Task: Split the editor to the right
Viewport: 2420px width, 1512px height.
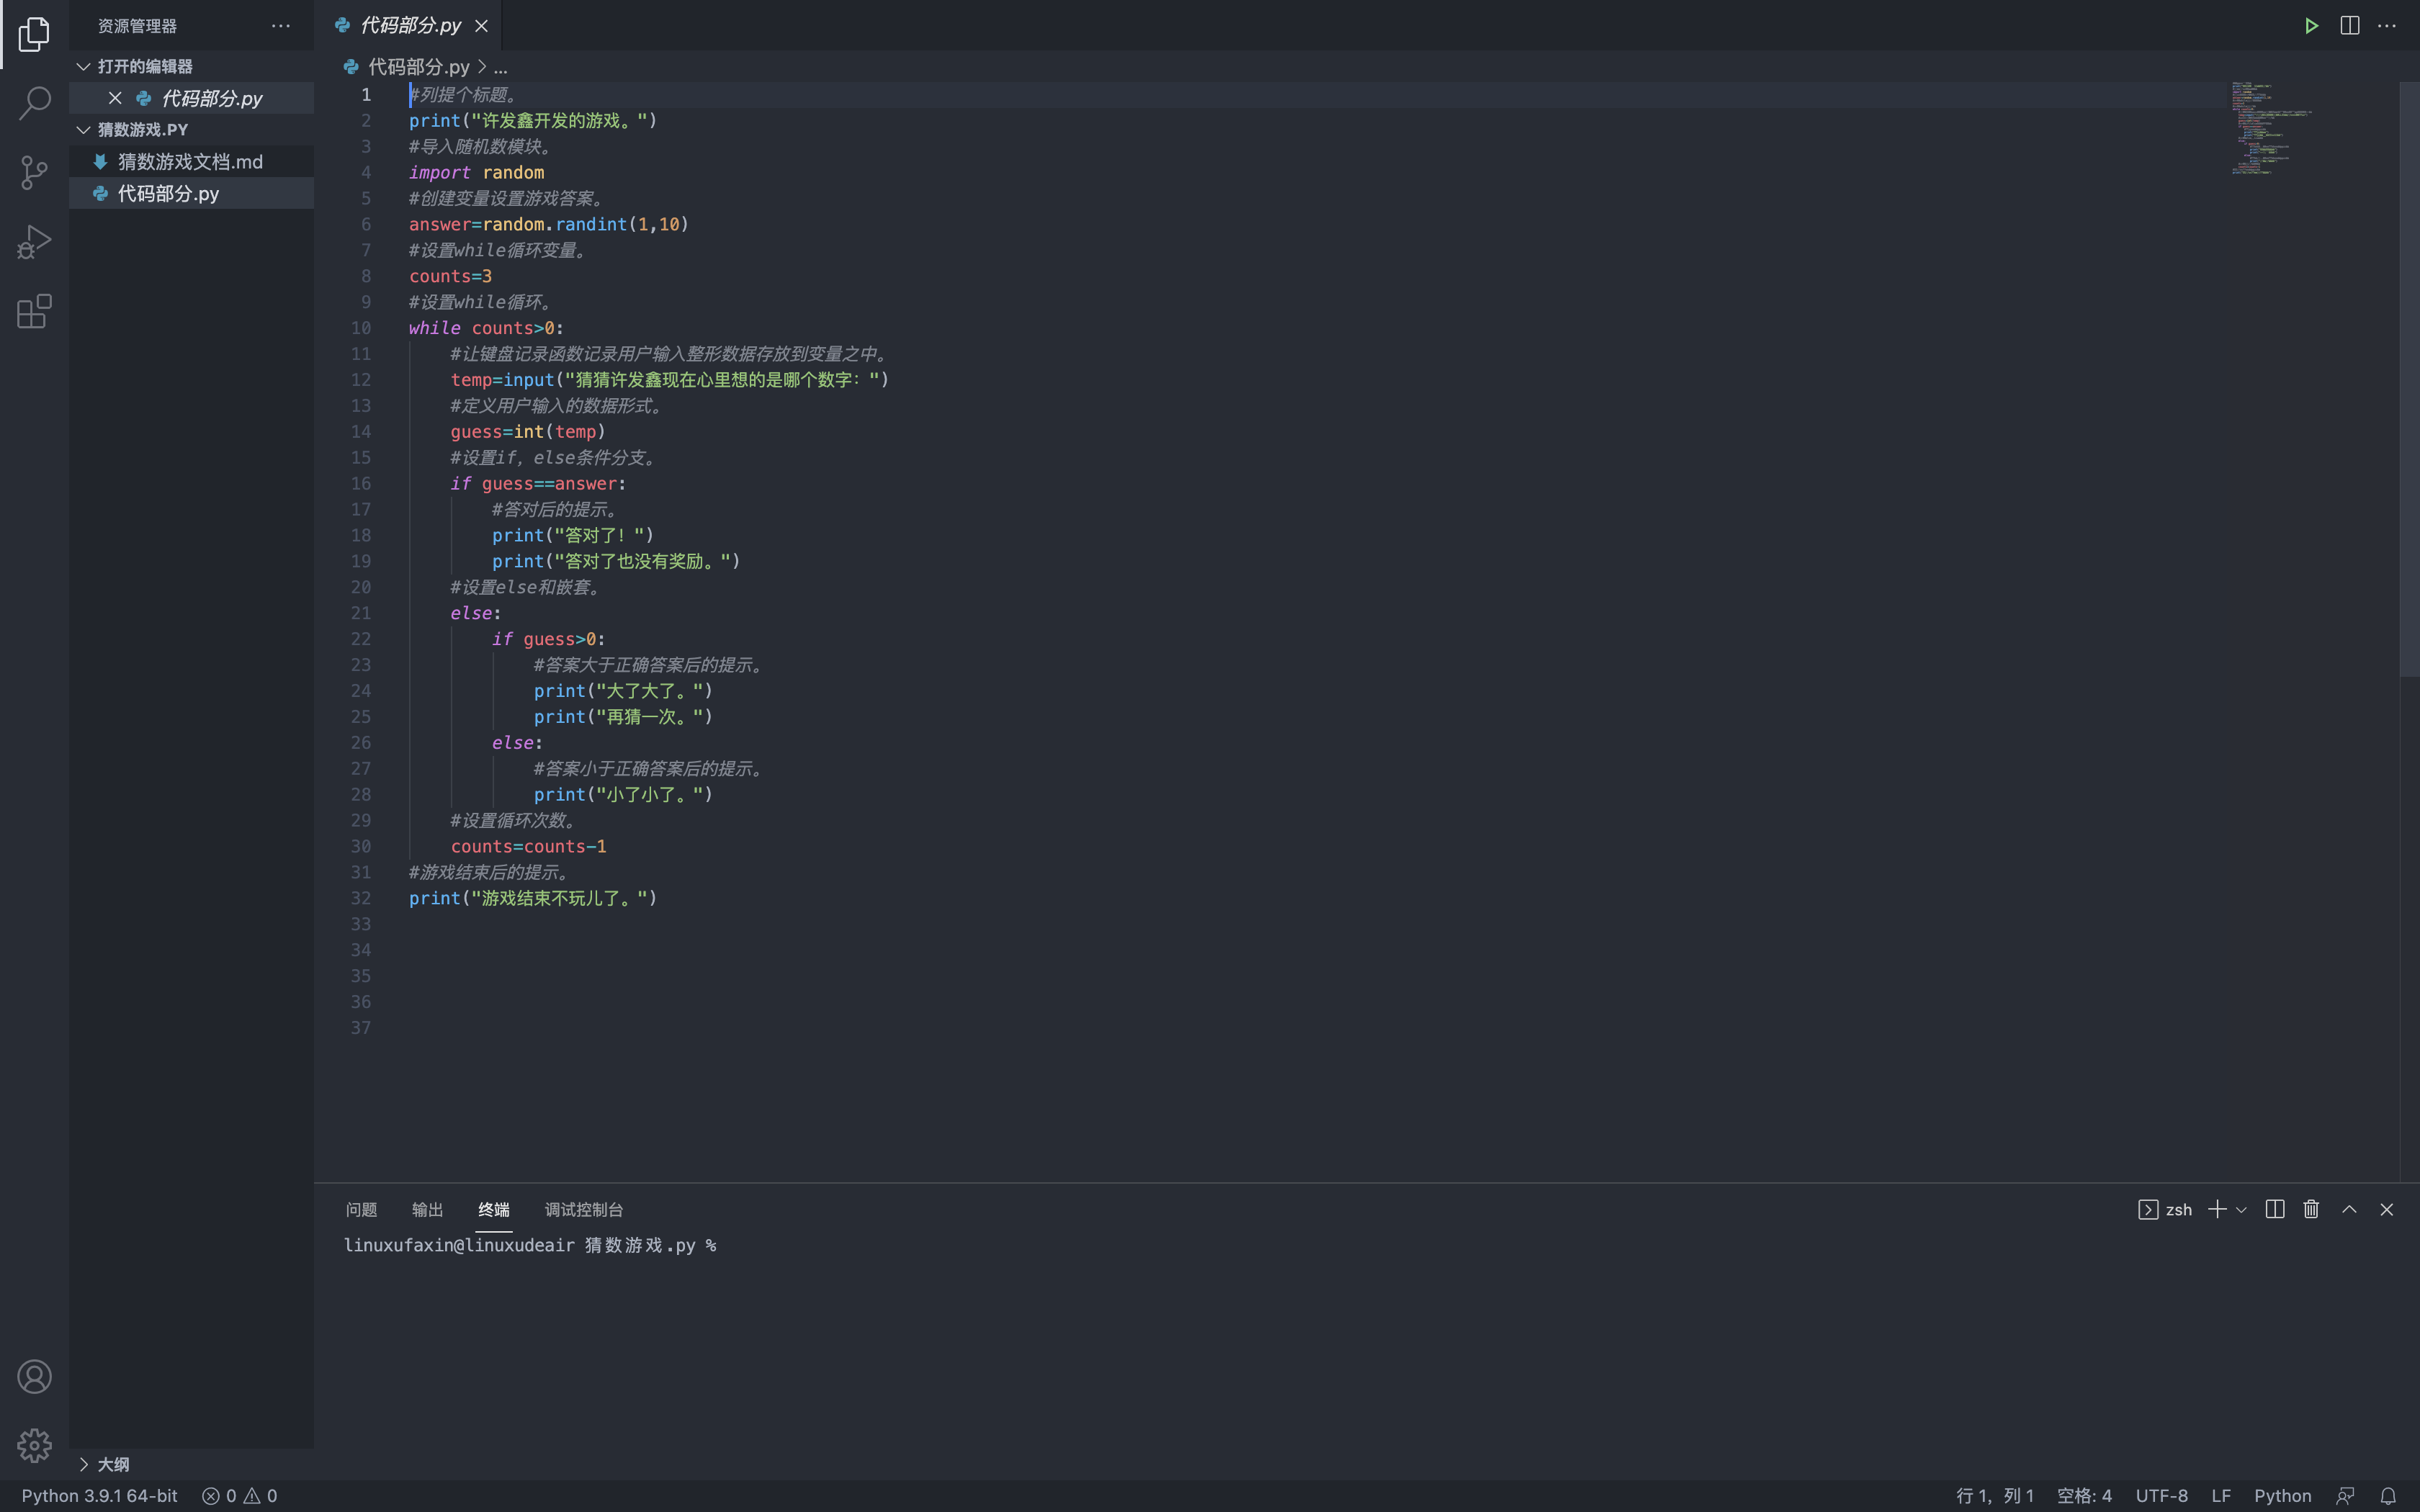Action: [2349, 25]
